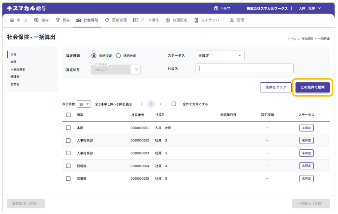
Task: Click the help question mark icon
Action: [x=216, y=8]
